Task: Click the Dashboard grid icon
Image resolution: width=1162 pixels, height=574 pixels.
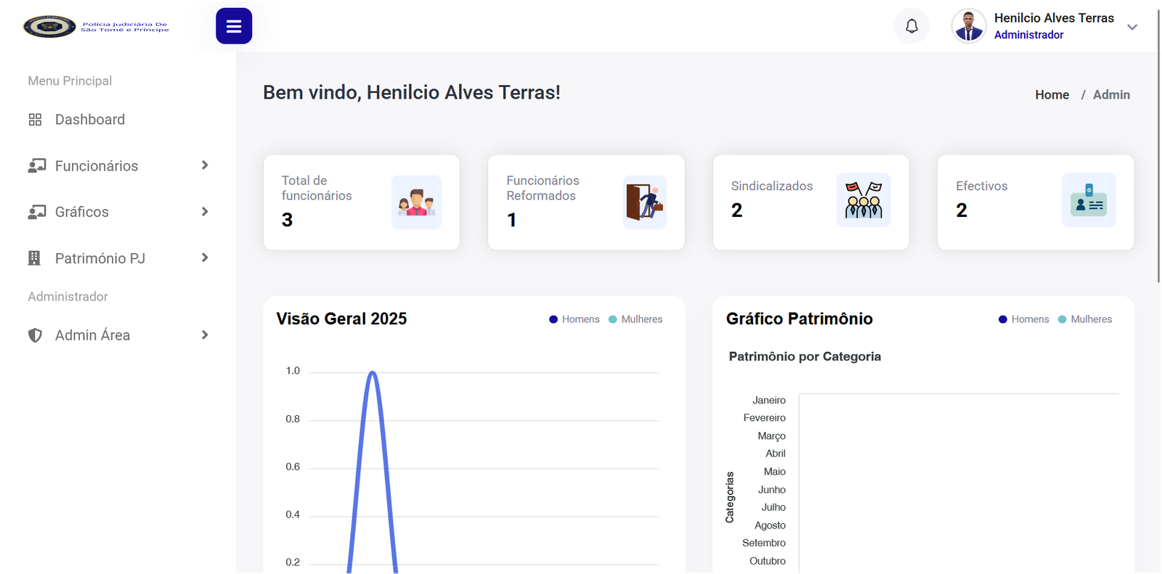Action: click(x=35, y=120)
